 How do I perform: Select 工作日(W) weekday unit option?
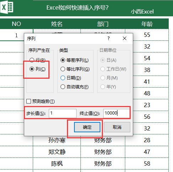tap(113, 69)
